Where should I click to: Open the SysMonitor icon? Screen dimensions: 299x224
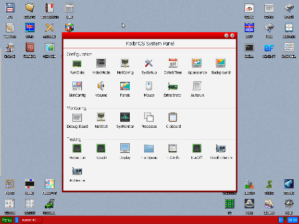tap(125, 117)
